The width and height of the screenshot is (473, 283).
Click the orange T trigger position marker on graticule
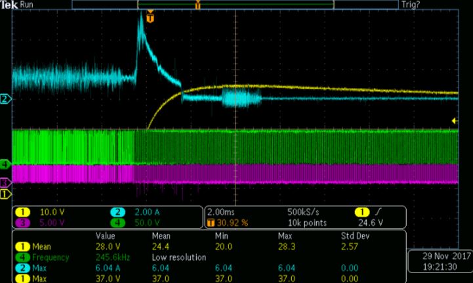point(150,18)
